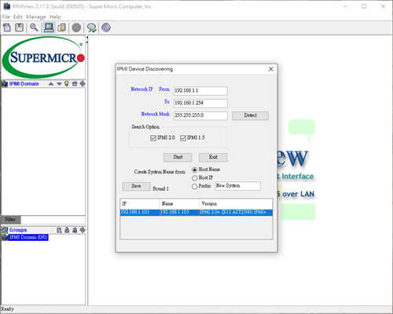Toggle the IPMI 2.0 checkbox
393x314 pixels.
click(x=153, y=138)
